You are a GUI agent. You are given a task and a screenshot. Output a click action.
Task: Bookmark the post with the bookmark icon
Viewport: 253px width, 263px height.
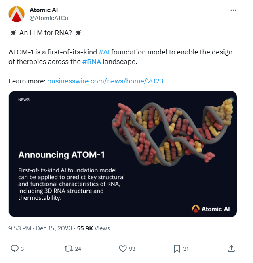pyautogui.click(x=177, y=249)
